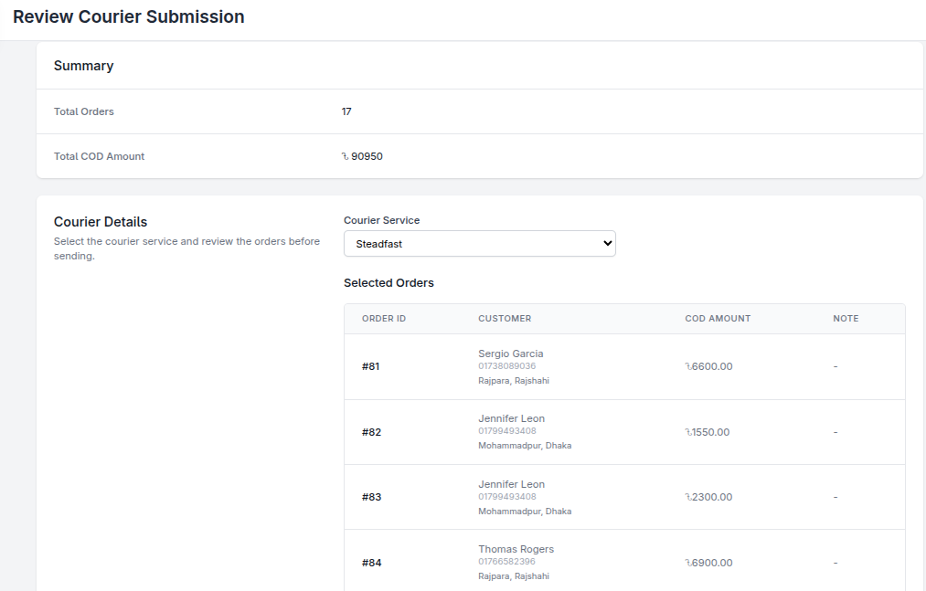The width and height of the screenshot is (926, 591).
Task: Click the 2300.00 COD amount
Action: [709, 497]
